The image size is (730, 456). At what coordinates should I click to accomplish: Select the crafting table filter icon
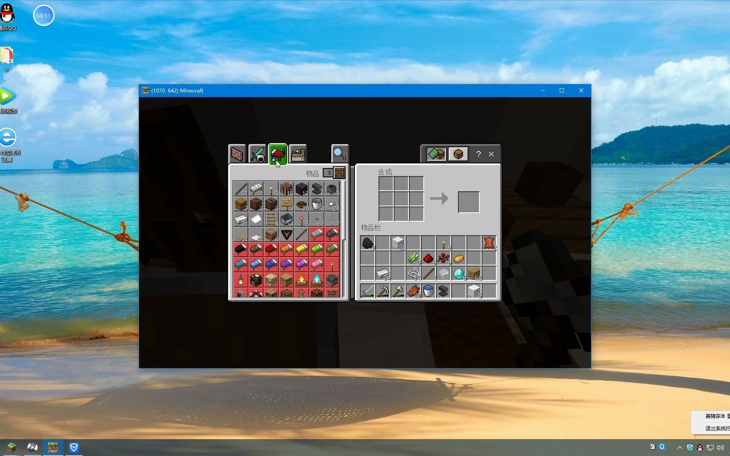[x=339, y=173]
